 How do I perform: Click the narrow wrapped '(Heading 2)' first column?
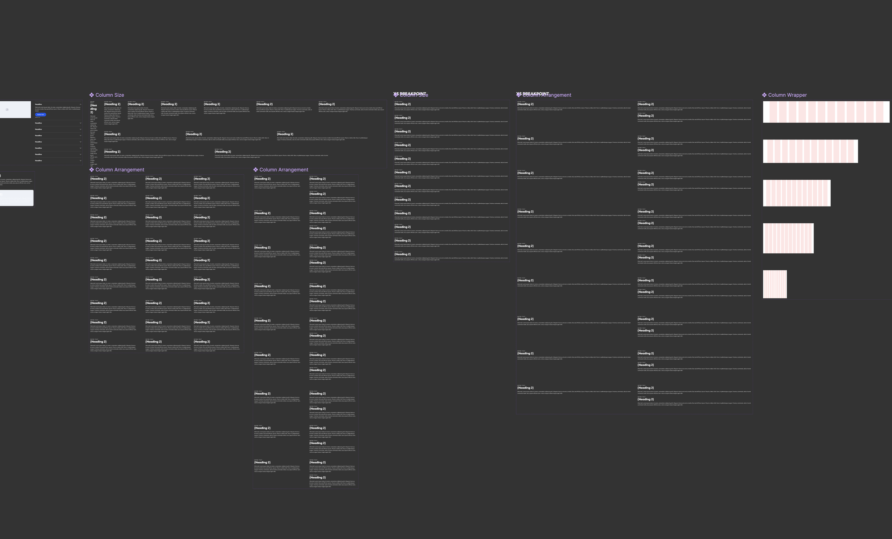click(93, 109)
